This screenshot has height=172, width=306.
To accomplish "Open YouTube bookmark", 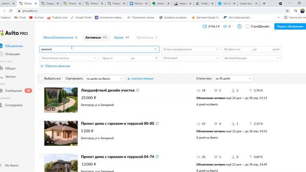I will coord(36,18).
